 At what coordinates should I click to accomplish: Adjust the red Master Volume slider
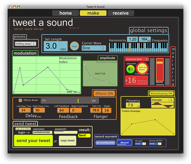pos(160,70)
